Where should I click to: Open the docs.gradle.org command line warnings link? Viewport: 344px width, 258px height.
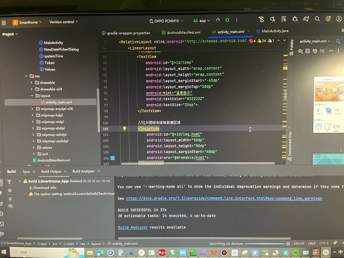(224, 198)
